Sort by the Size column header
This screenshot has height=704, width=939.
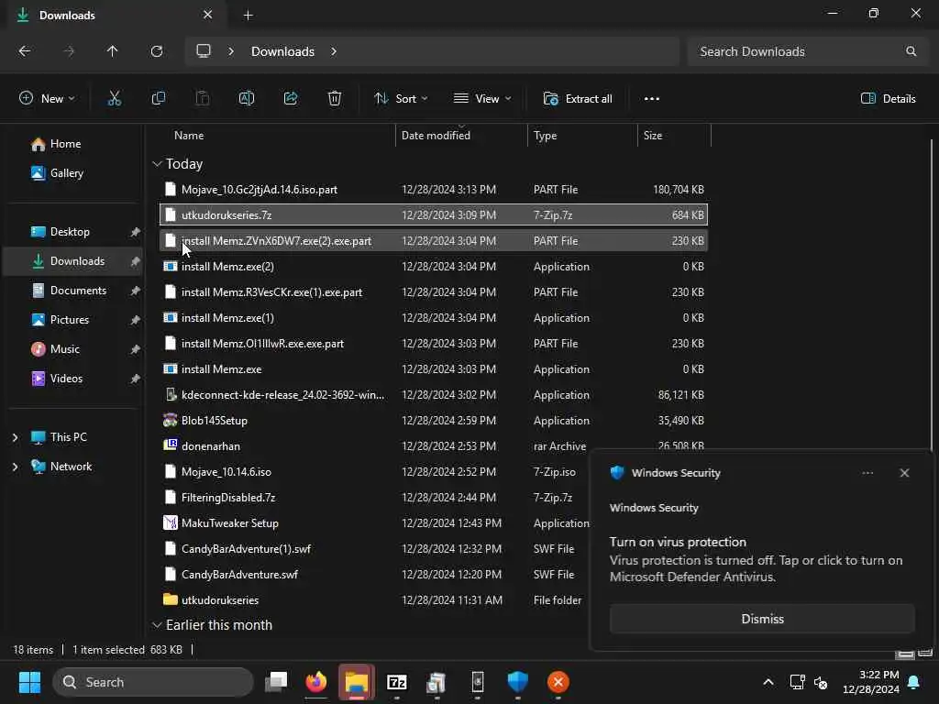tap(674, 136)
